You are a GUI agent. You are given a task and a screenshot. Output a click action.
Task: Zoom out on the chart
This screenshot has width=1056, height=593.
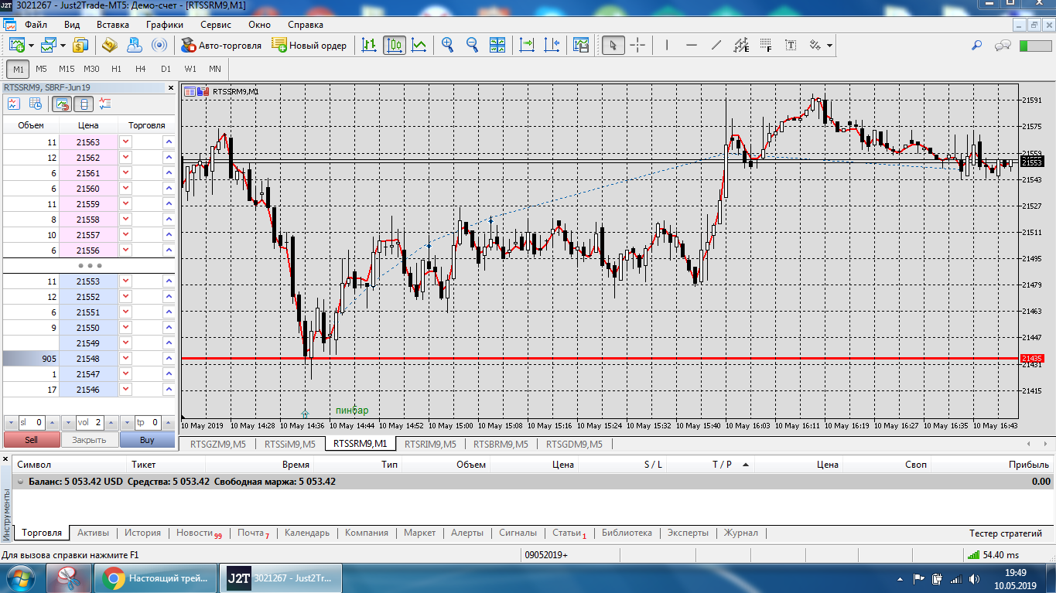472,46
